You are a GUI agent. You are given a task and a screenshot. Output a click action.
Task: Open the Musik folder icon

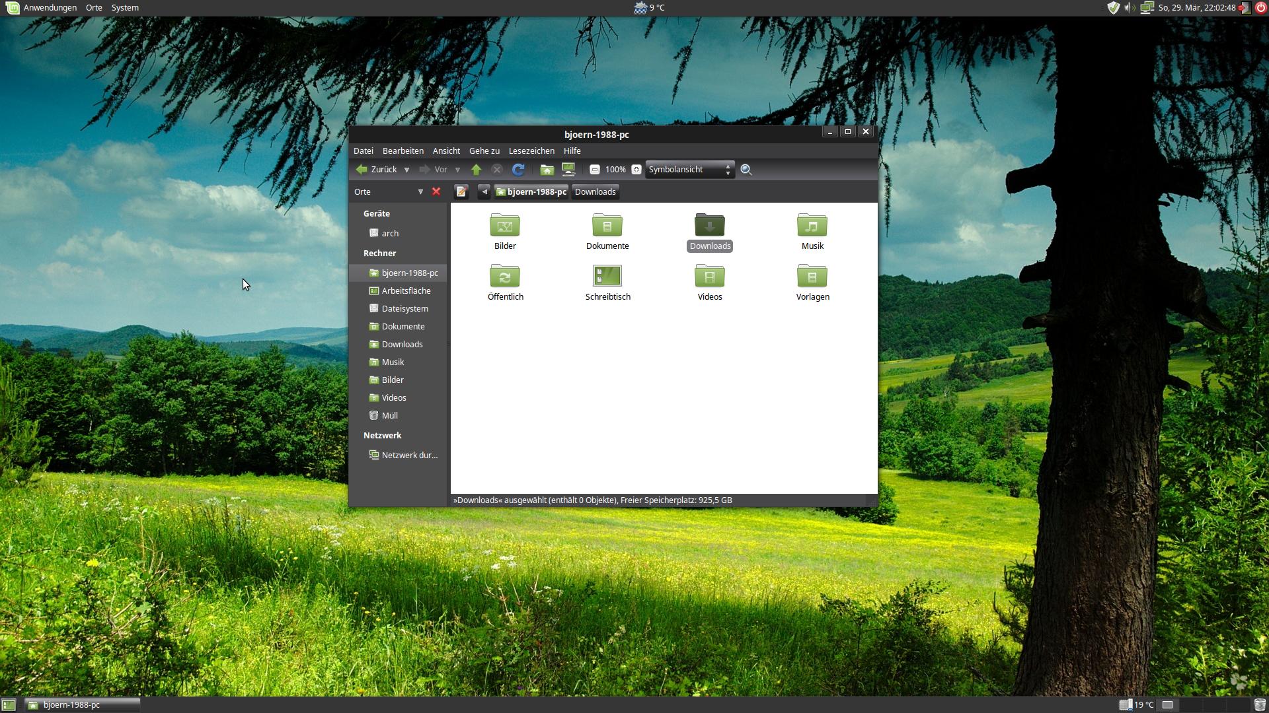click(x=812, y=226)
